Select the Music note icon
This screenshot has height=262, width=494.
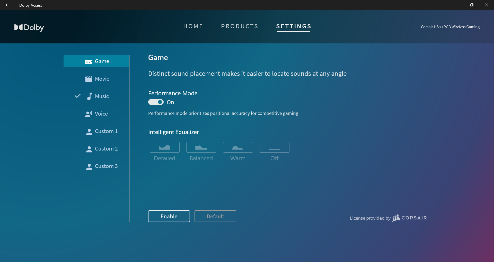[89, 96]
